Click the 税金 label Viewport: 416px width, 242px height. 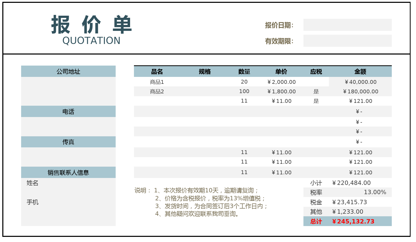[x=316, y=202]
